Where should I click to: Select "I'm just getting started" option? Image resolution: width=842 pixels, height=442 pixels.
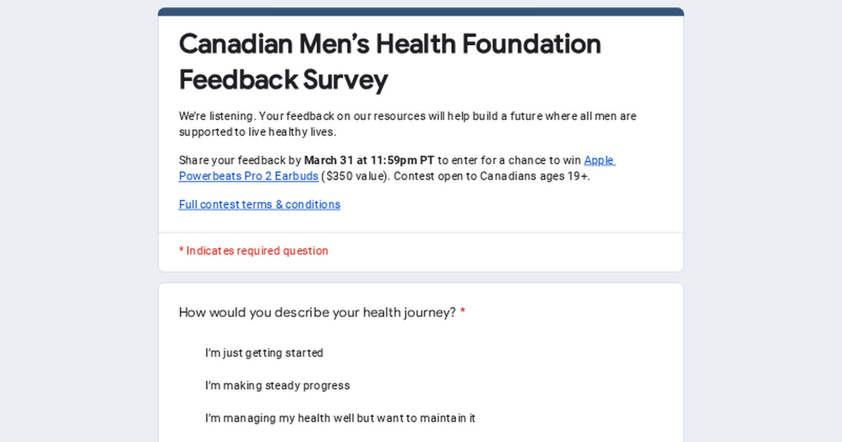(264, 353)
